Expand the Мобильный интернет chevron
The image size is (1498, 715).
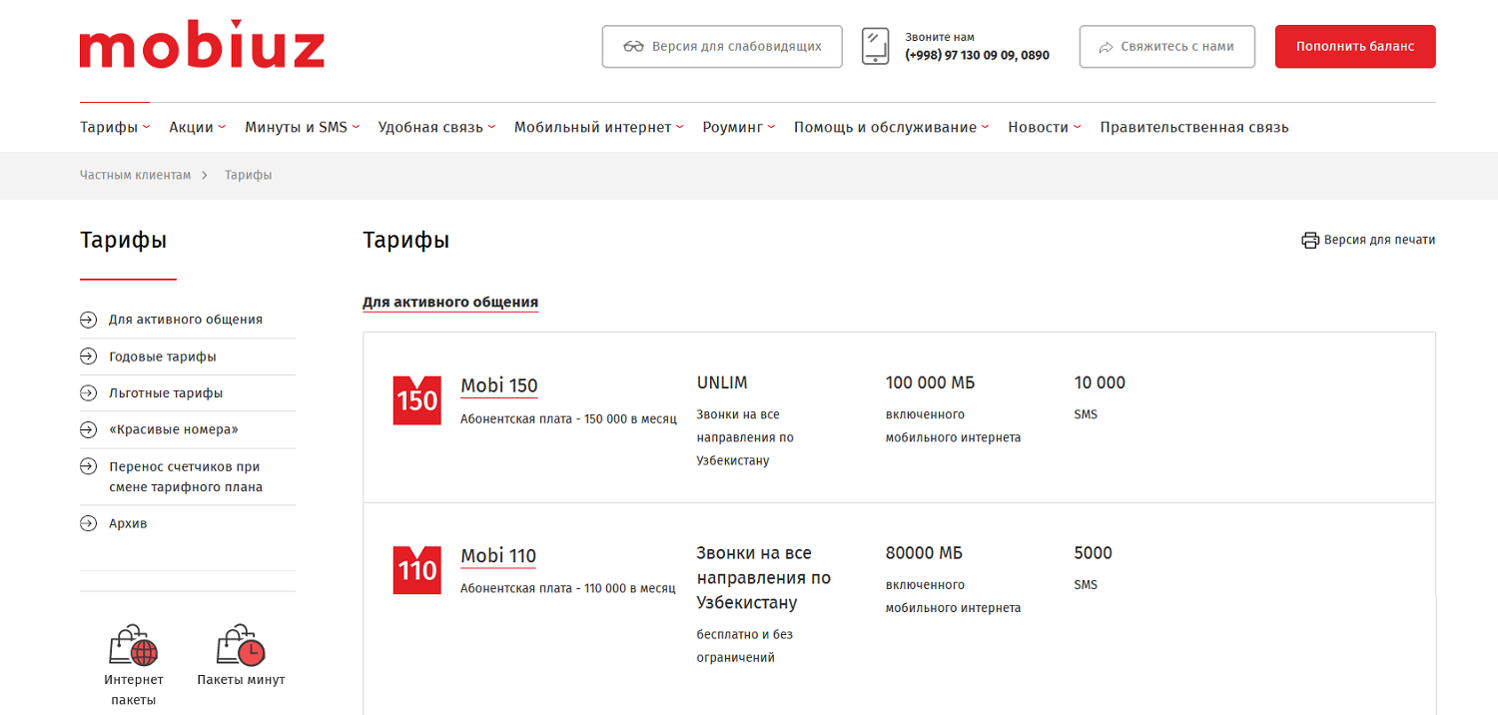pos(680,127)
